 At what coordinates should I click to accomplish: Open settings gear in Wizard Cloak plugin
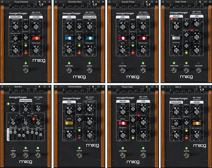click(157, 87)
